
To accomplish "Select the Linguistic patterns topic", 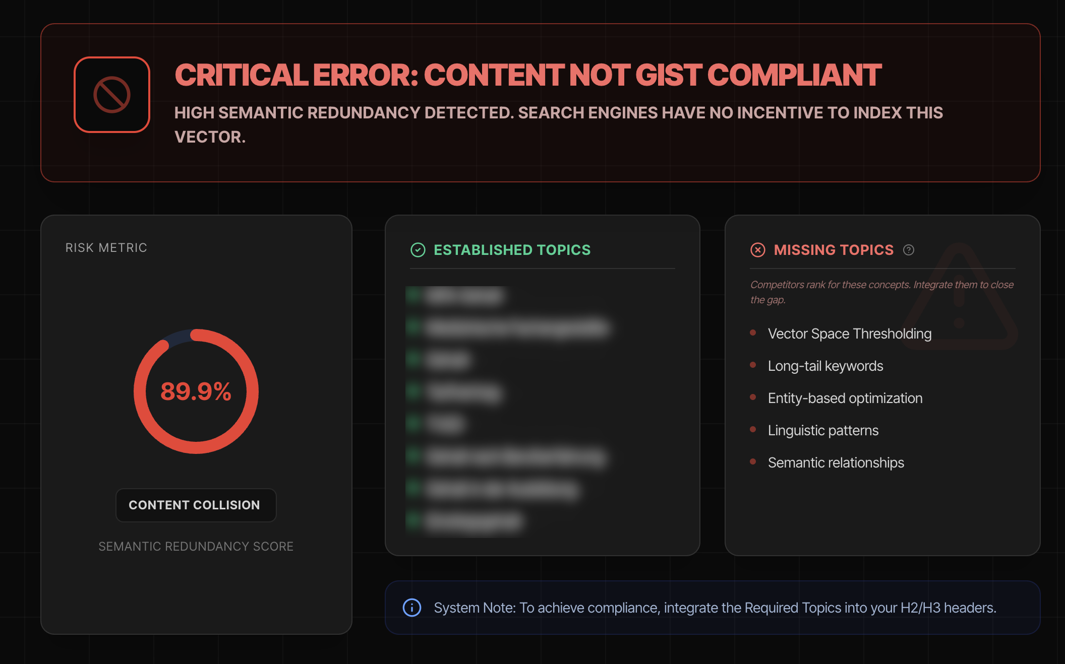I will click(822, 430).
